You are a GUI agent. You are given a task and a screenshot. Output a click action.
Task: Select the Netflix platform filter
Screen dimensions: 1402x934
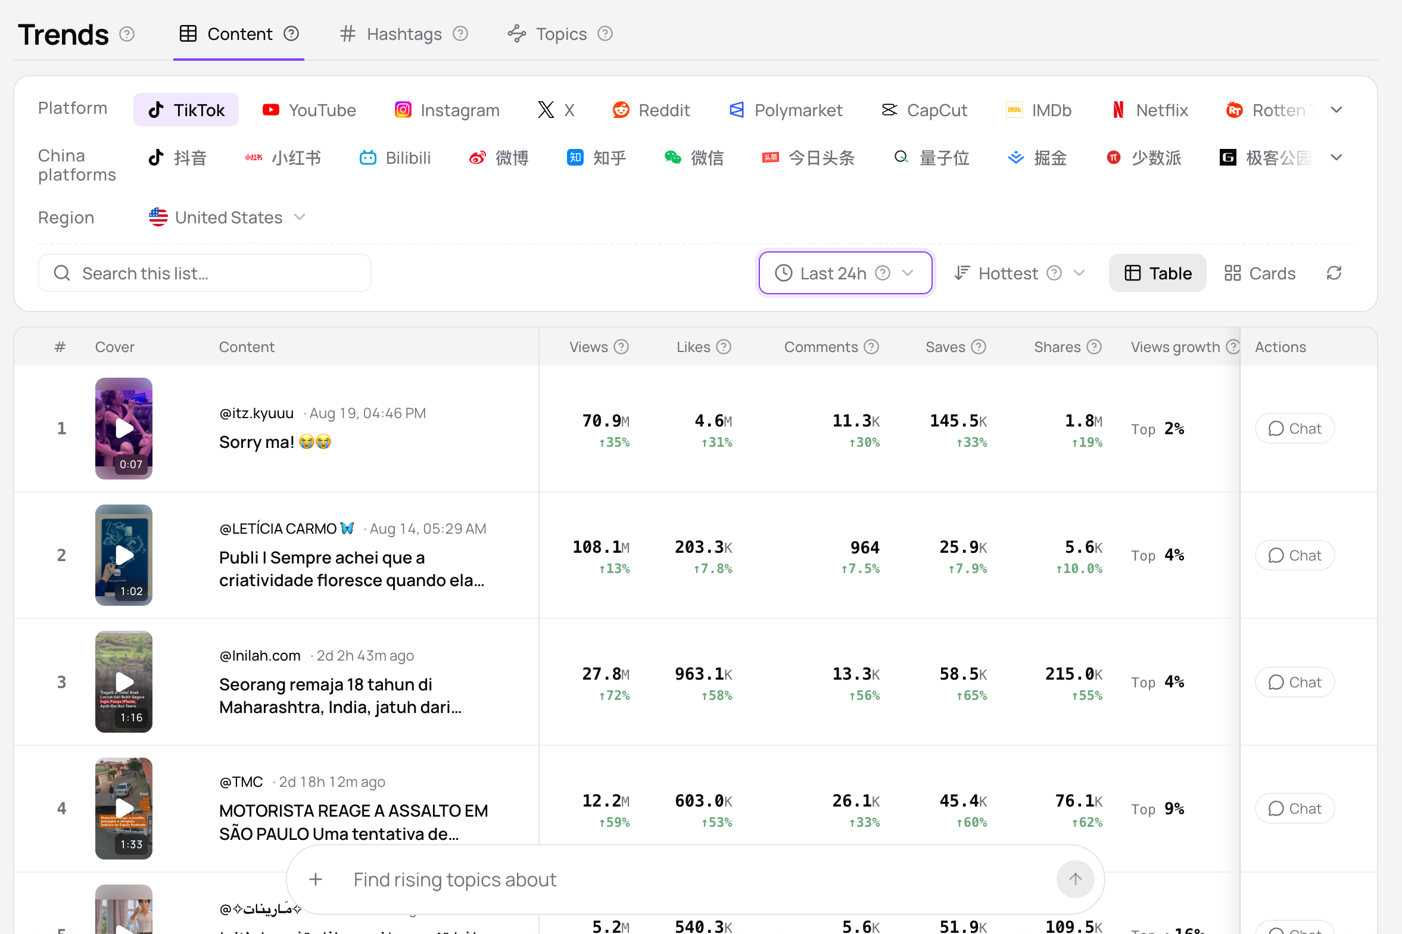point(1150,110)
